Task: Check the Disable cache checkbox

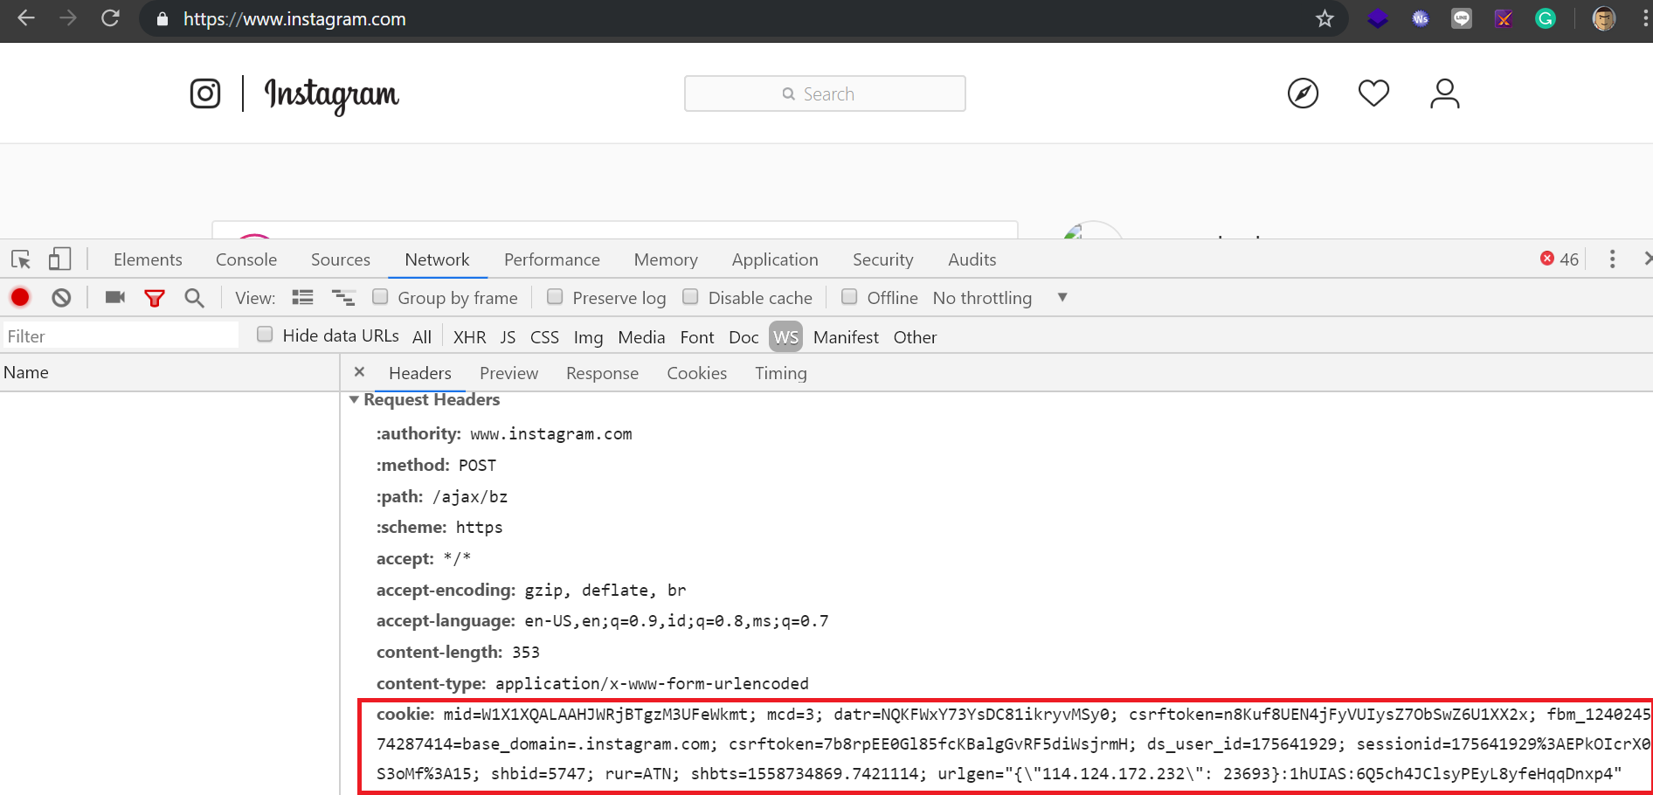Action: [x=690, y=297]
